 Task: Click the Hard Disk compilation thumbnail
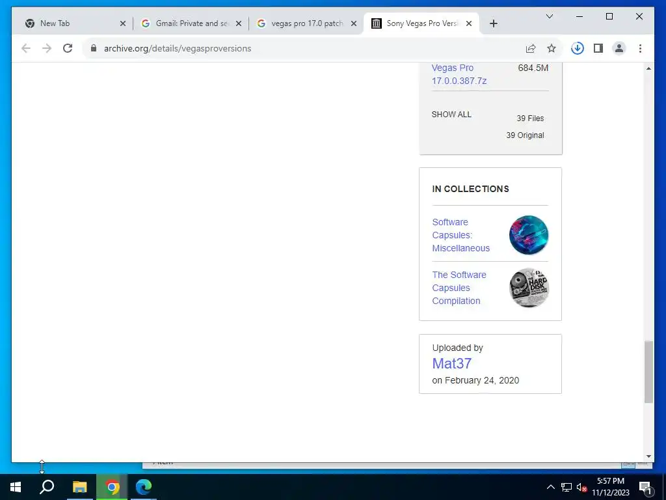529,288
